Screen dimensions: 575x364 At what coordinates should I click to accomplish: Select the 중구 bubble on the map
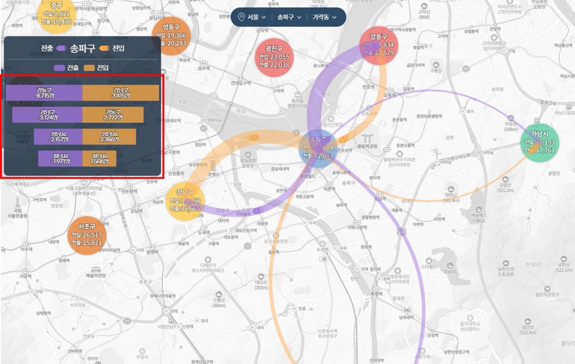coord(57,14)
